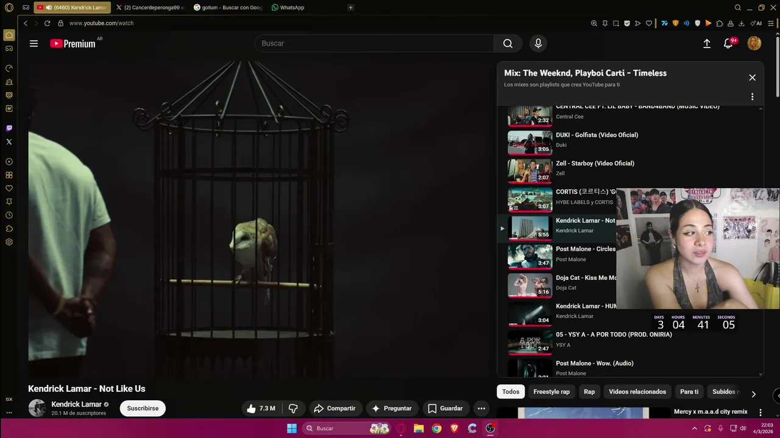This screenshot has width=780, height=438.
Task: Open the GX Cleaner sidebar icon
Action: pos(9,82)
